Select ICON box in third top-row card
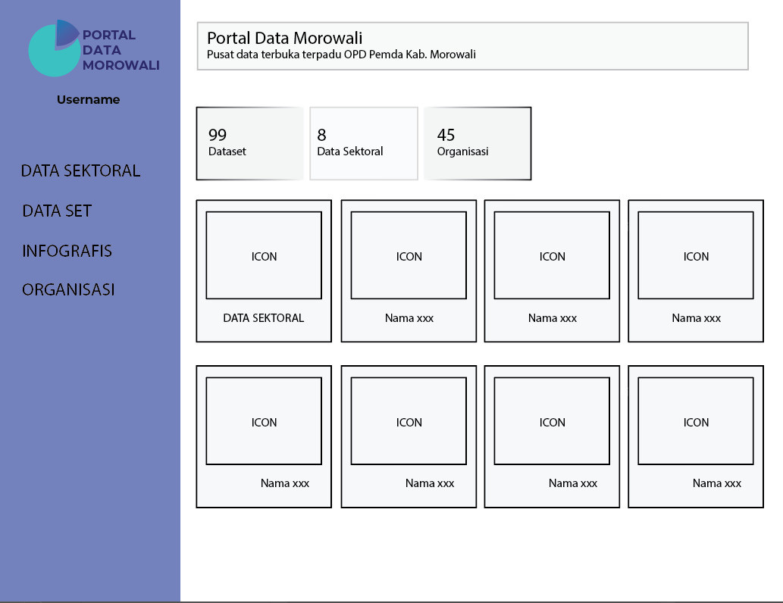The width and height of the screenshot is (783, 603). (x=552, y=255)
